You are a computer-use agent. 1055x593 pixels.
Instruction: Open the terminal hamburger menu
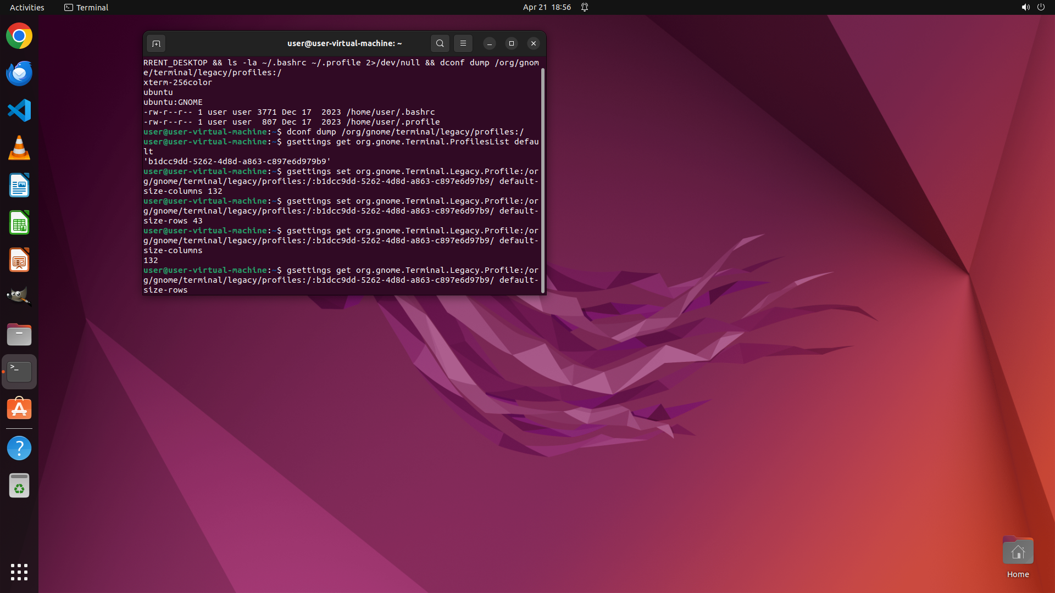tap(463, 43)
